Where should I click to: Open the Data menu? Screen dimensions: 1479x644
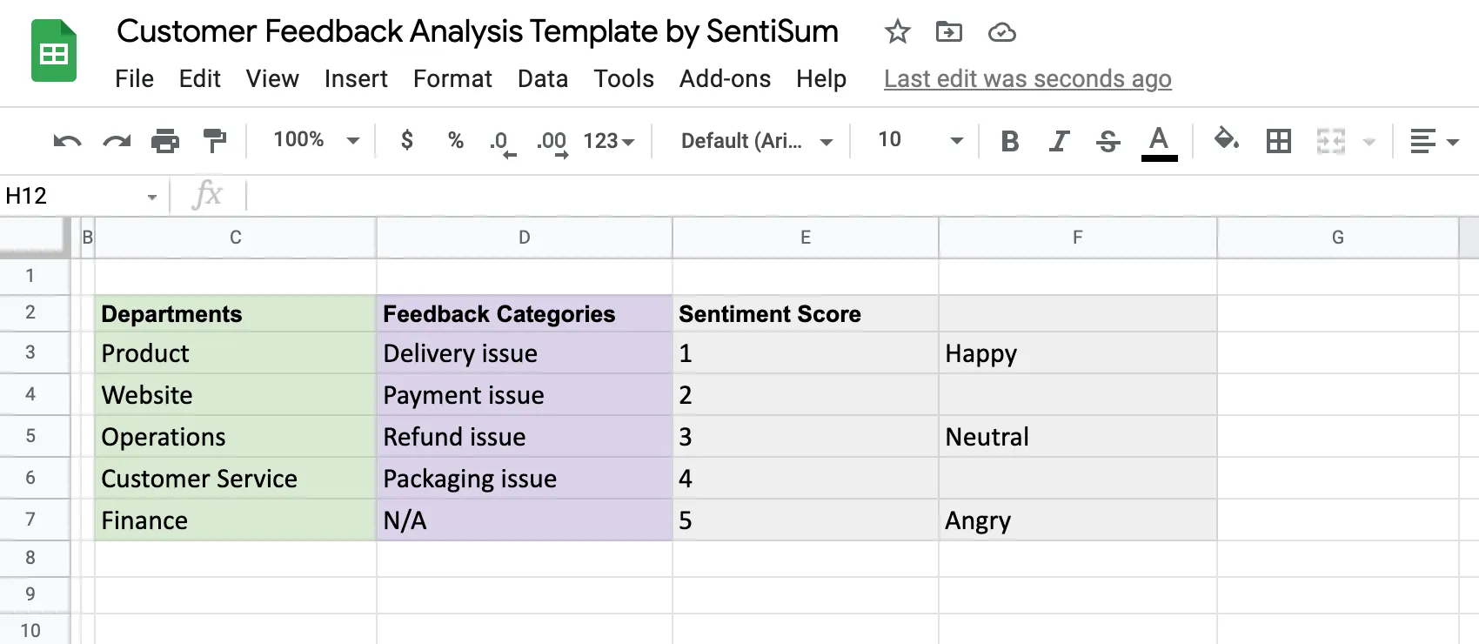tap(543, 79)
